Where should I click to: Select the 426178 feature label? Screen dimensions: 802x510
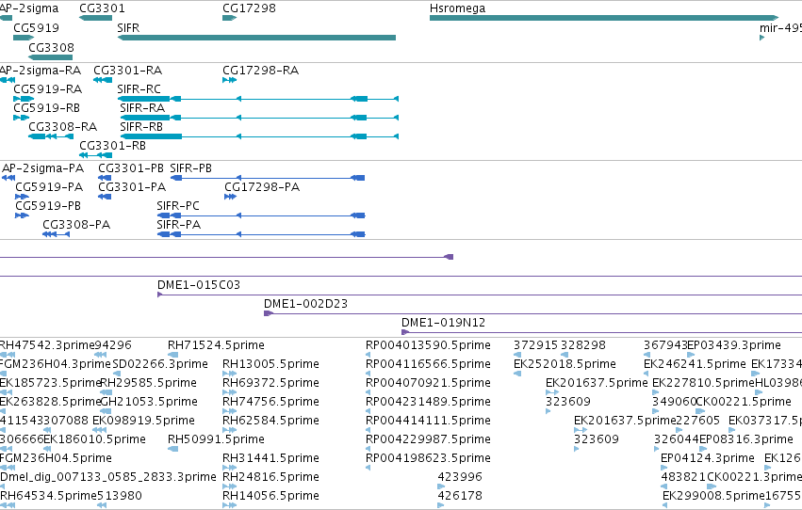pyautogui.click(x=460, y=496)
